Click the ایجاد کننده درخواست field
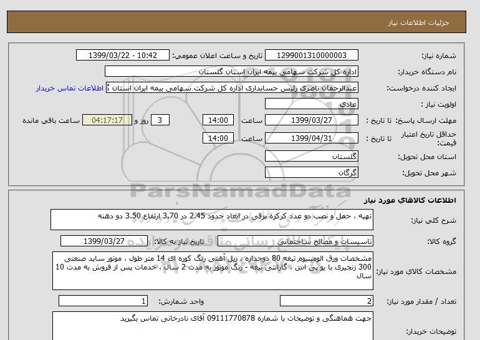The height and width of the screenshot is (340, 480). (232, 88)
